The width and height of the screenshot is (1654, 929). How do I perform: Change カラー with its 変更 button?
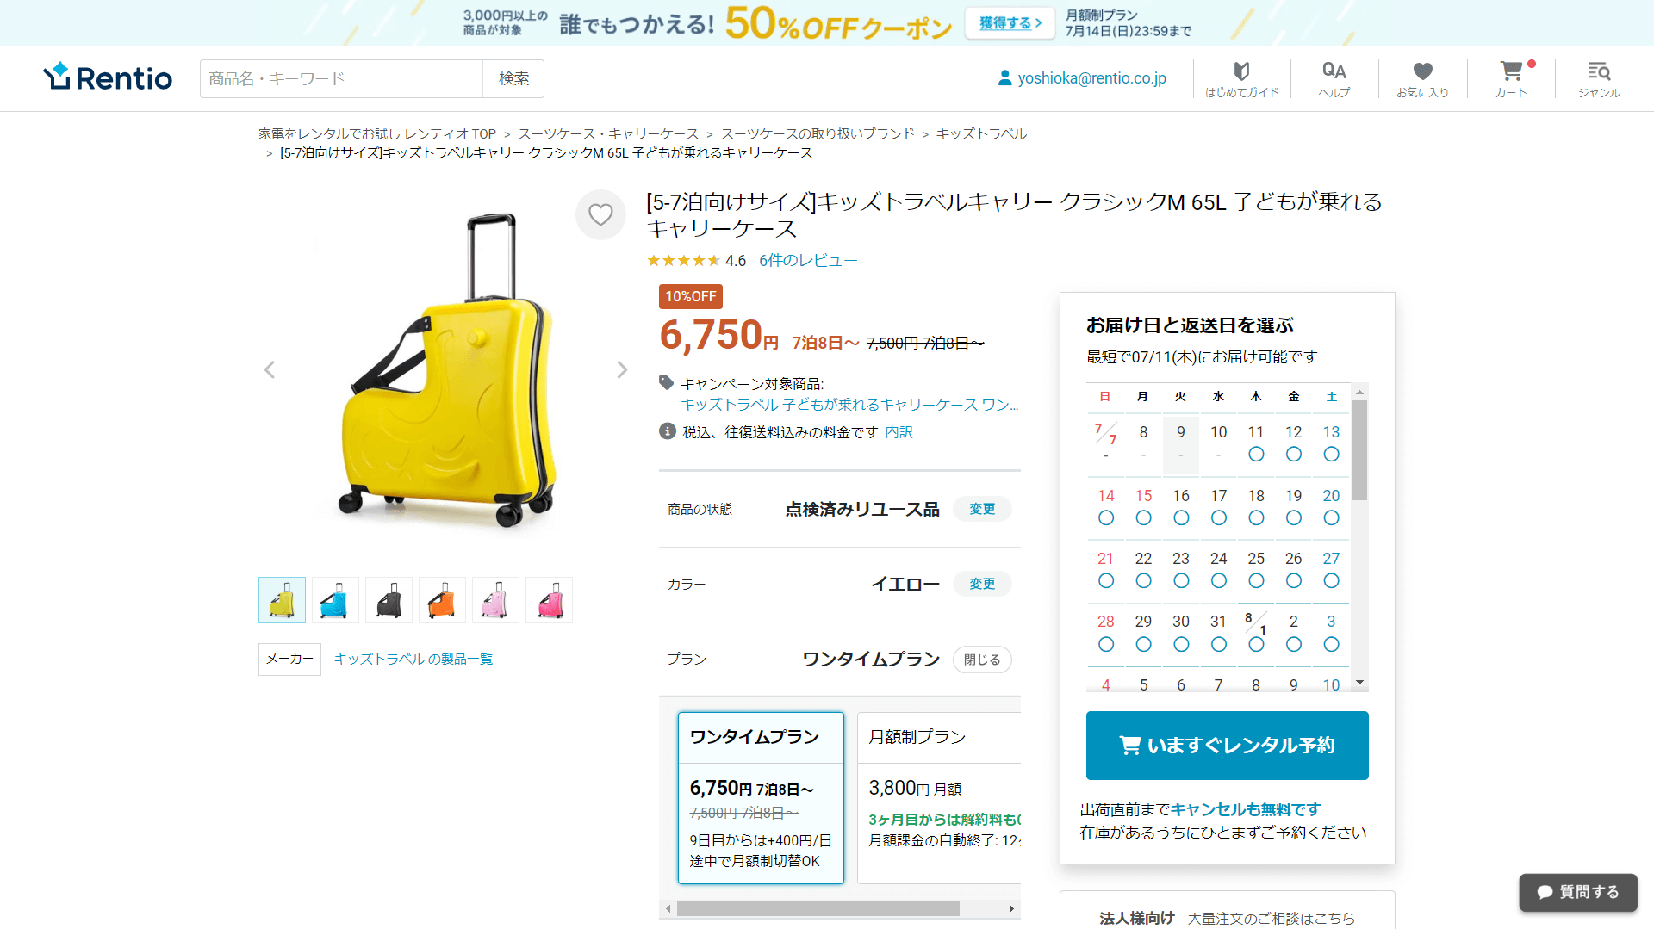point(982,584)
